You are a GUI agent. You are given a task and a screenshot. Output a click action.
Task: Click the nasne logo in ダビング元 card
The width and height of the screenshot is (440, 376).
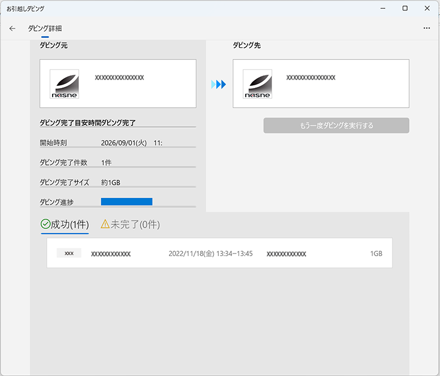coord(64,84)
